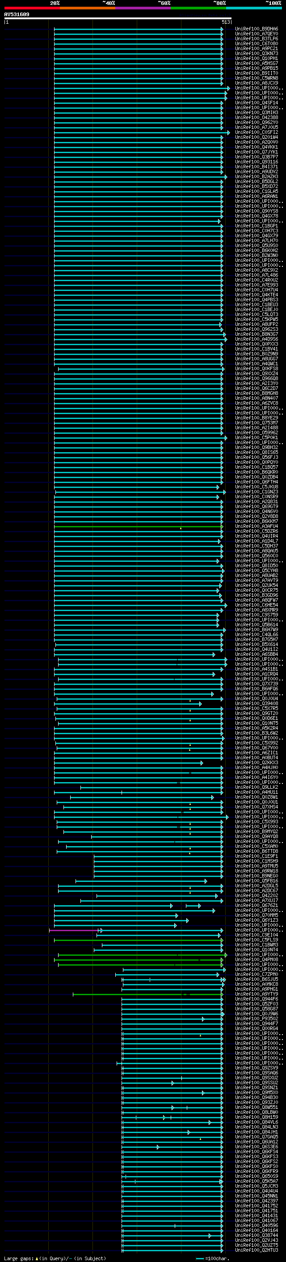Click the Large gaps legend text

pyautogui.click(x=55, y=1258)
